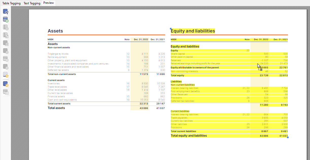Click the Inventories 2021 value 10 508
This screenshot has height=160, width=310.
click(x=161, y=84)
